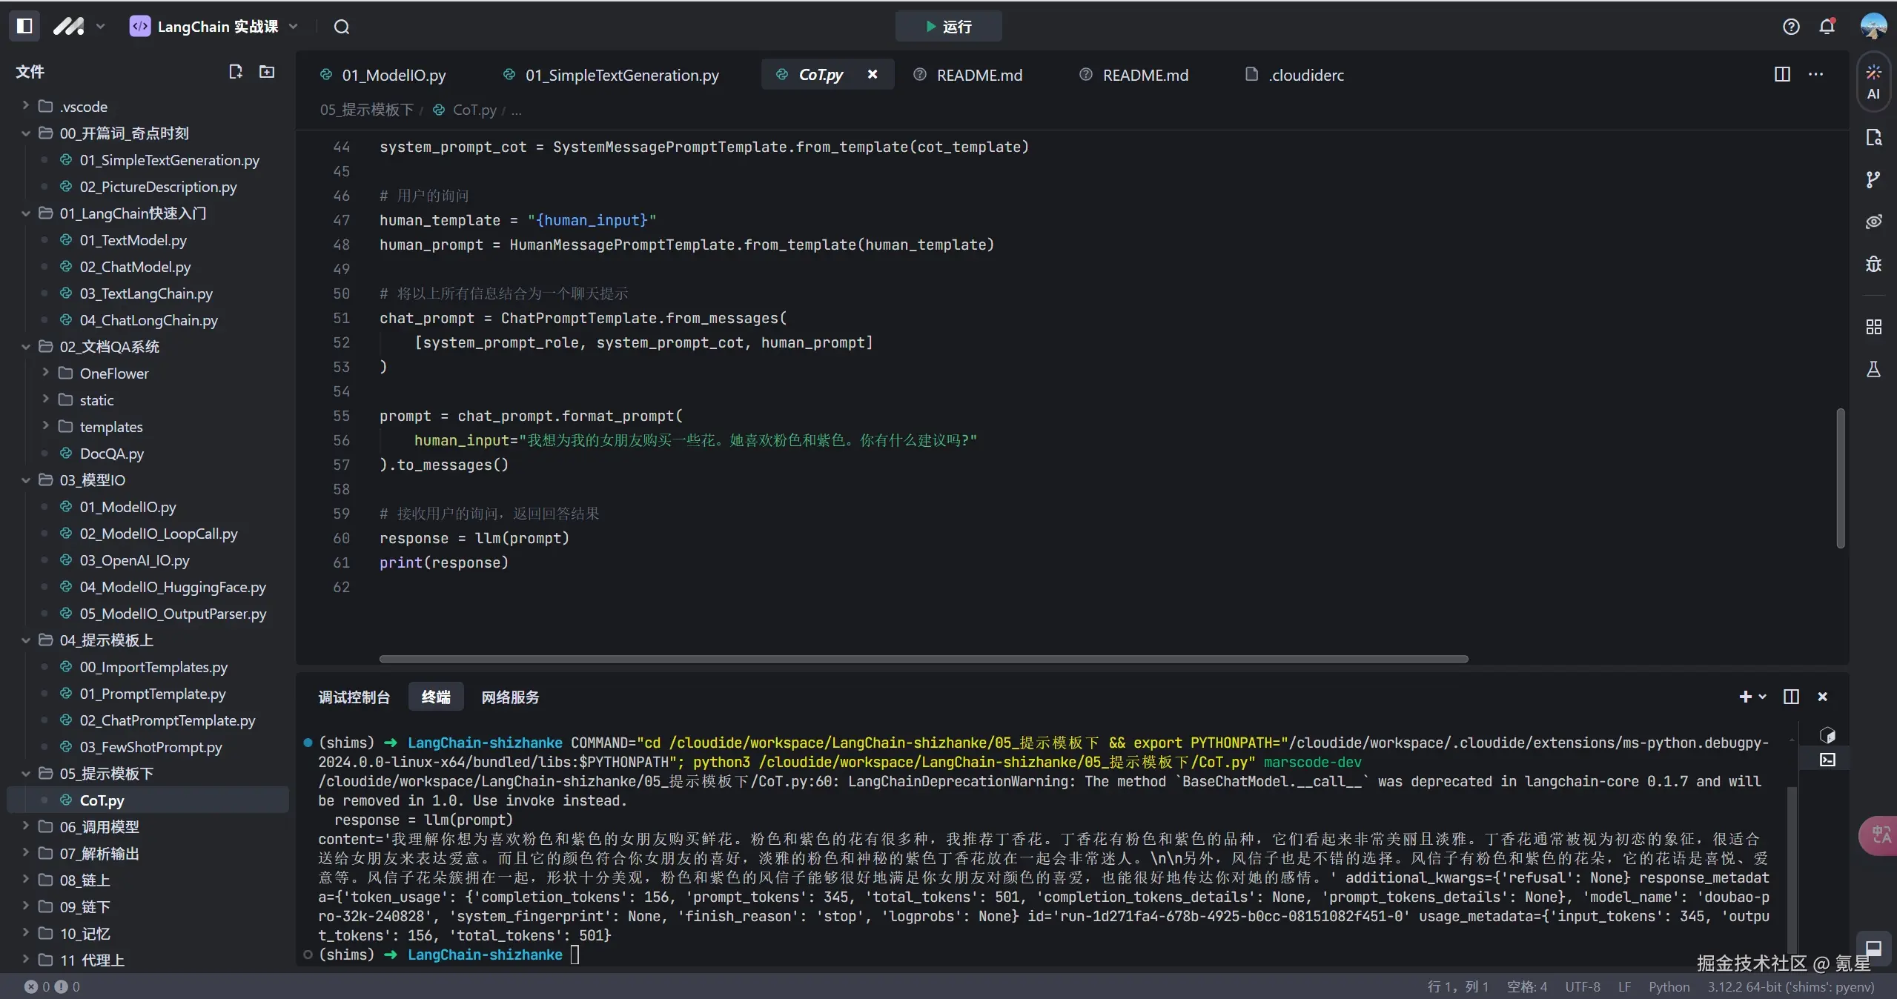
Task: Toggle split terminal panel
Action: click(x=1791, y=697)
